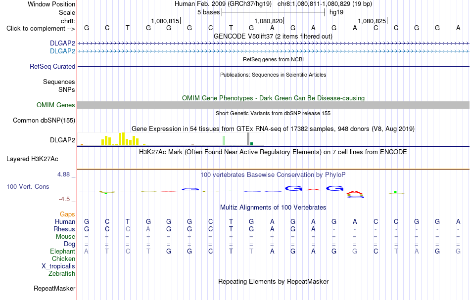The image size is (470, 300).
Task: Click the 1,080,825 ruler position
Action: pyautogui.click(x=372, y=21)
